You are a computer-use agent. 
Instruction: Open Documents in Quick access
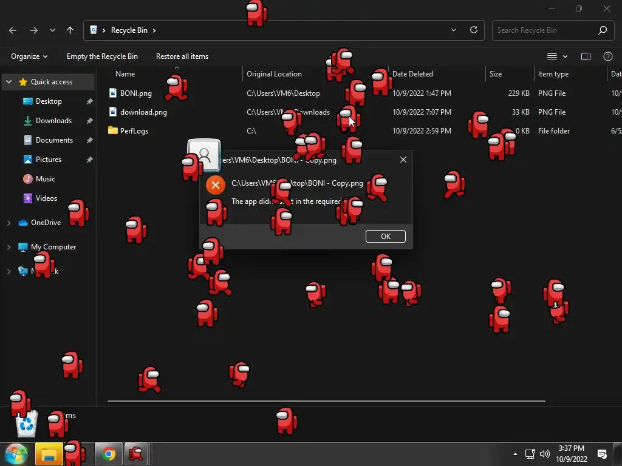point(54,140)
